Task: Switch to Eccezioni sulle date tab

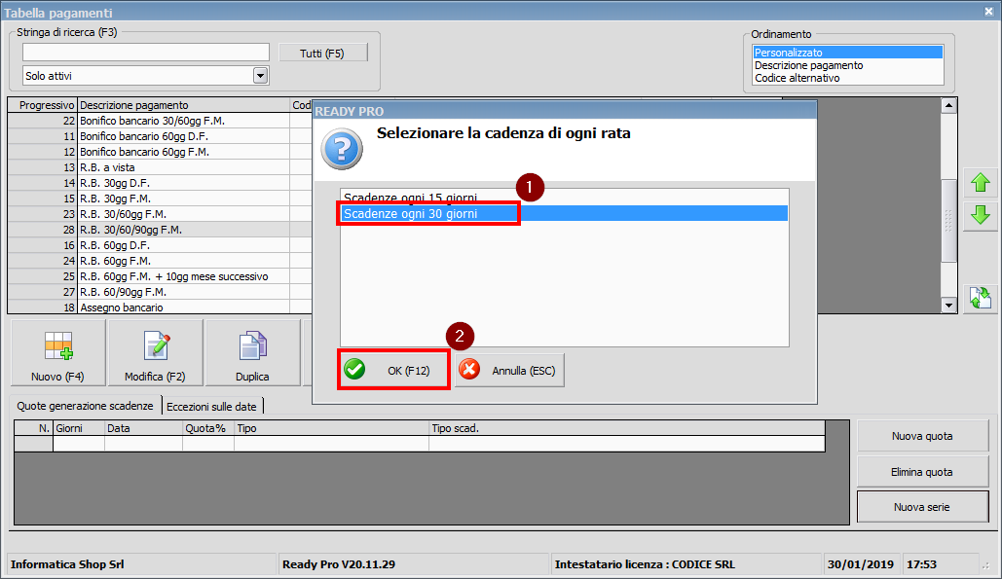Action: (211, 407)
